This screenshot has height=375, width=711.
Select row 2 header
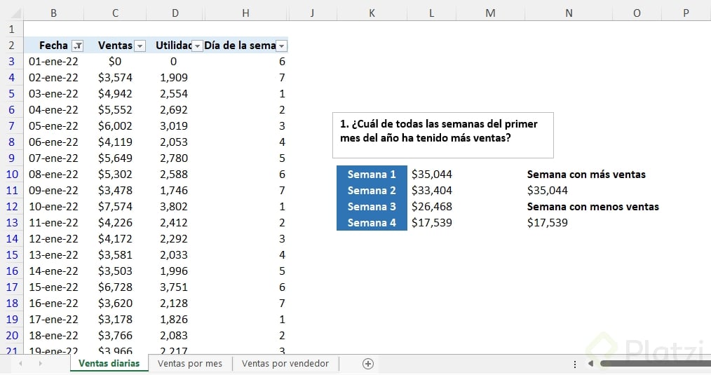coord(12,46)
